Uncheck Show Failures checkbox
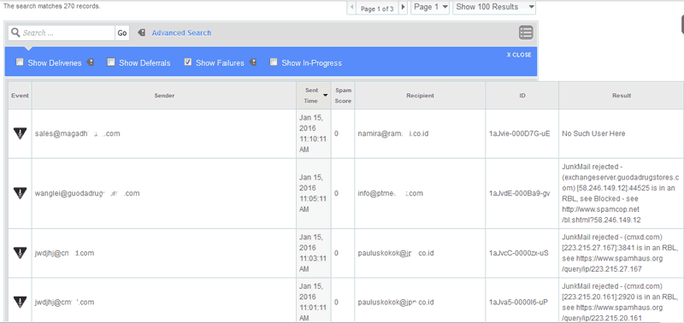This screenshot has height=323, width=684. pyautogui.click(x=188, y=62)
